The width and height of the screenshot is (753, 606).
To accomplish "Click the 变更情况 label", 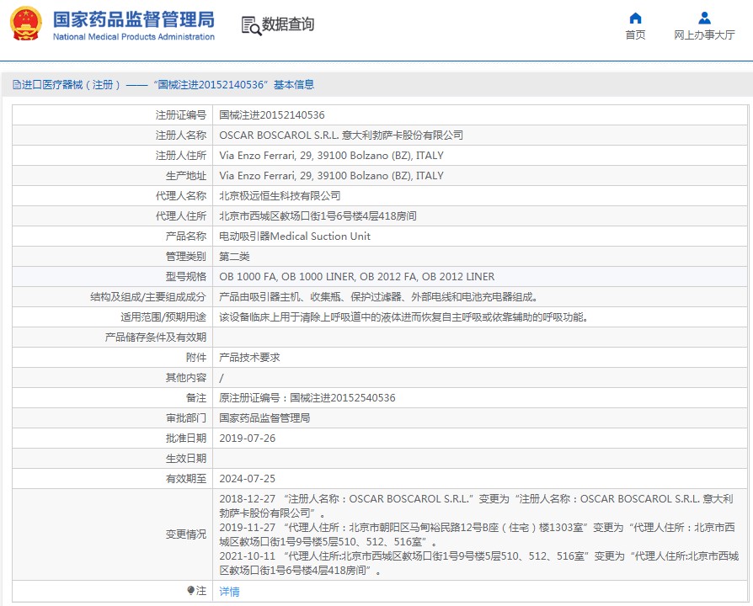I will click(x=186, y=534).
